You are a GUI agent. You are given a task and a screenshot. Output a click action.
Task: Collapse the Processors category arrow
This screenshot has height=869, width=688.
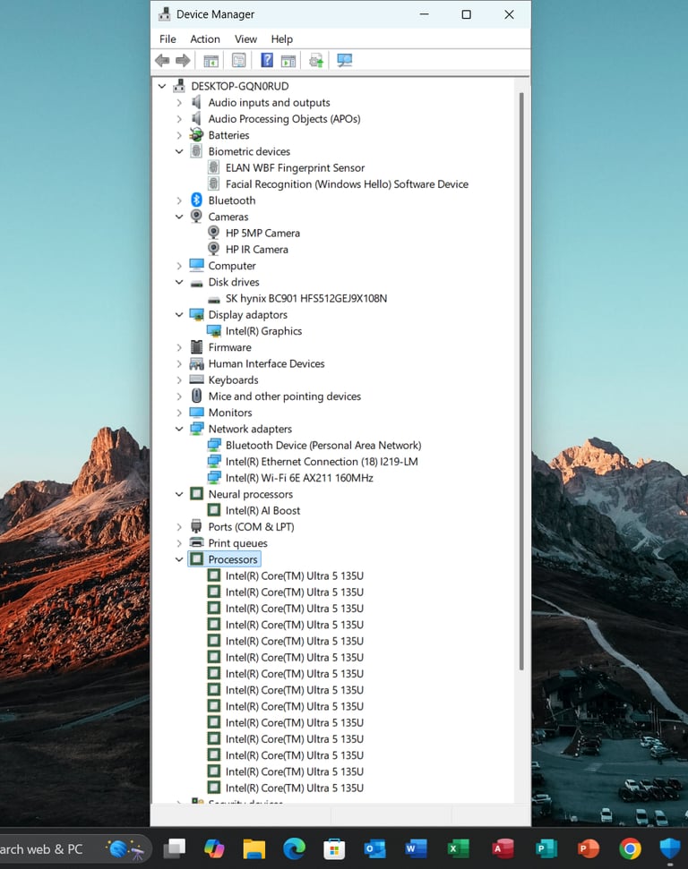[x=178, y=559]
